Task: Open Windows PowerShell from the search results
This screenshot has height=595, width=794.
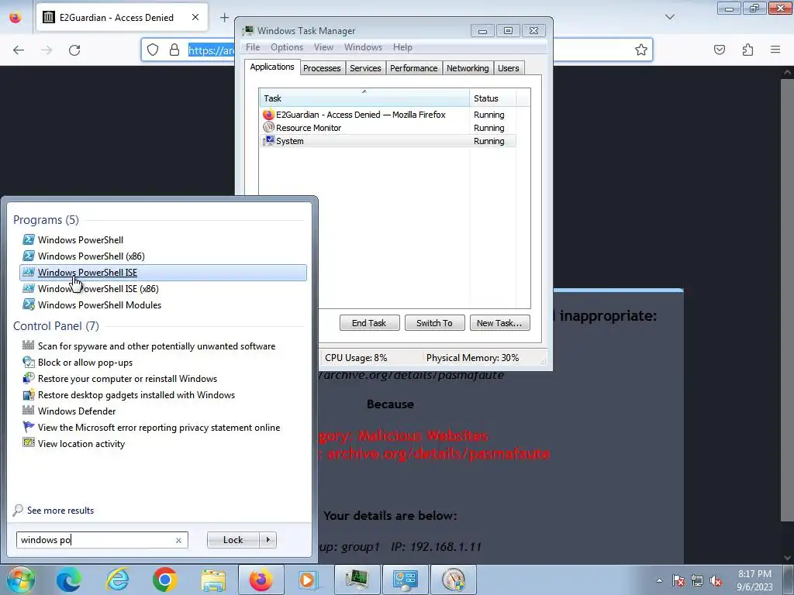Action: 80,240
